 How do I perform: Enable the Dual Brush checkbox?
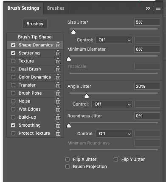[13, 69]
